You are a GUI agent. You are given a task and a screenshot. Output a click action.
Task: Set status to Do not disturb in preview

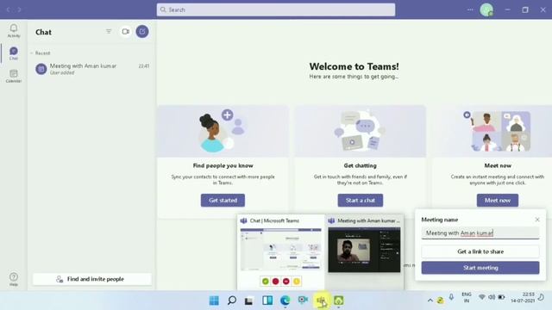(x=286, y=282)
